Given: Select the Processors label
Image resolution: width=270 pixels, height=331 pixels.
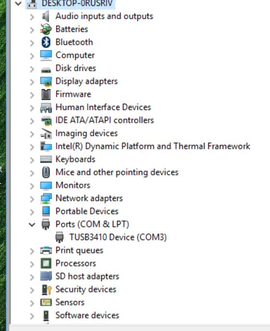Looking at the screenshot, I should tap(76, 263).
